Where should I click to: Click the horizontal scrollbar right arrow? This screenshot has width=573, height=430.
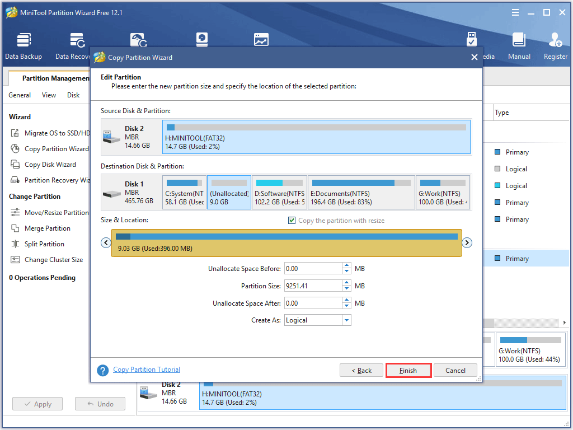tap(565, 323)
